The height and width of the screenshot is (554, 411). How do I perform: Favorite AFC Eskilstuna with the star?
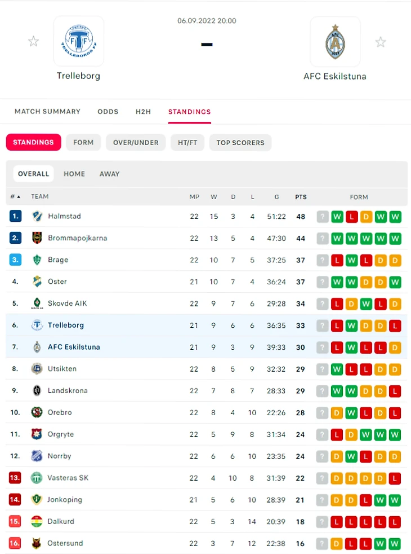coord(381,42)
